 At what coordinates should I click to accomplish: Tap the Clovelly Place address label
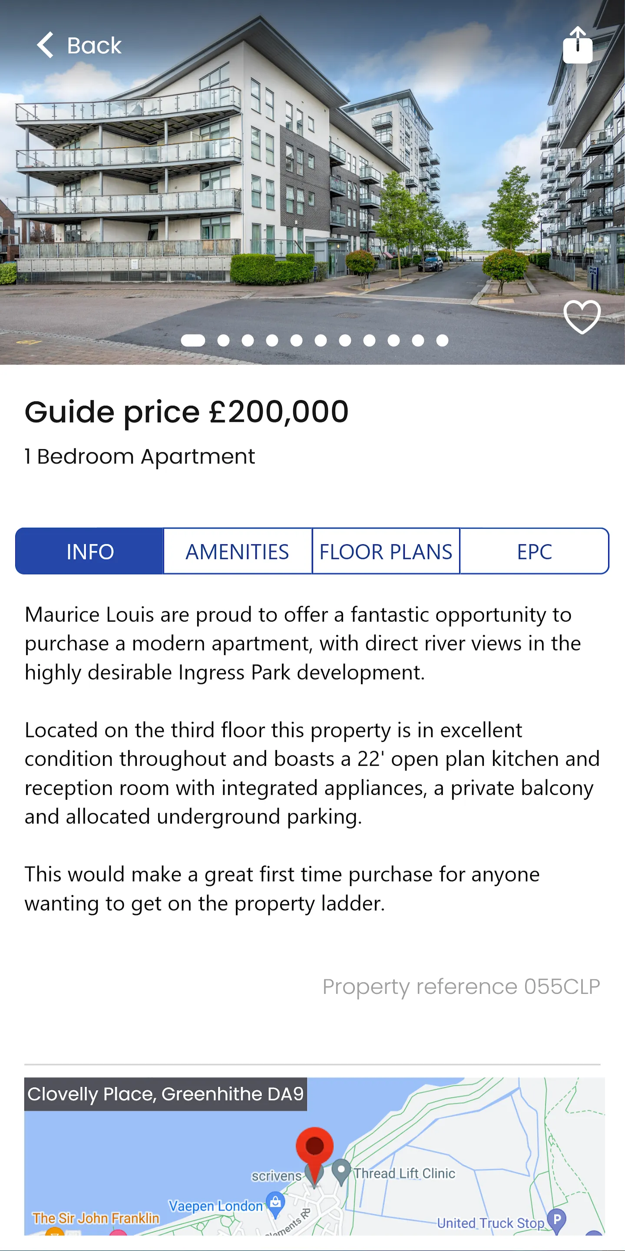[x=165, y=1094]
